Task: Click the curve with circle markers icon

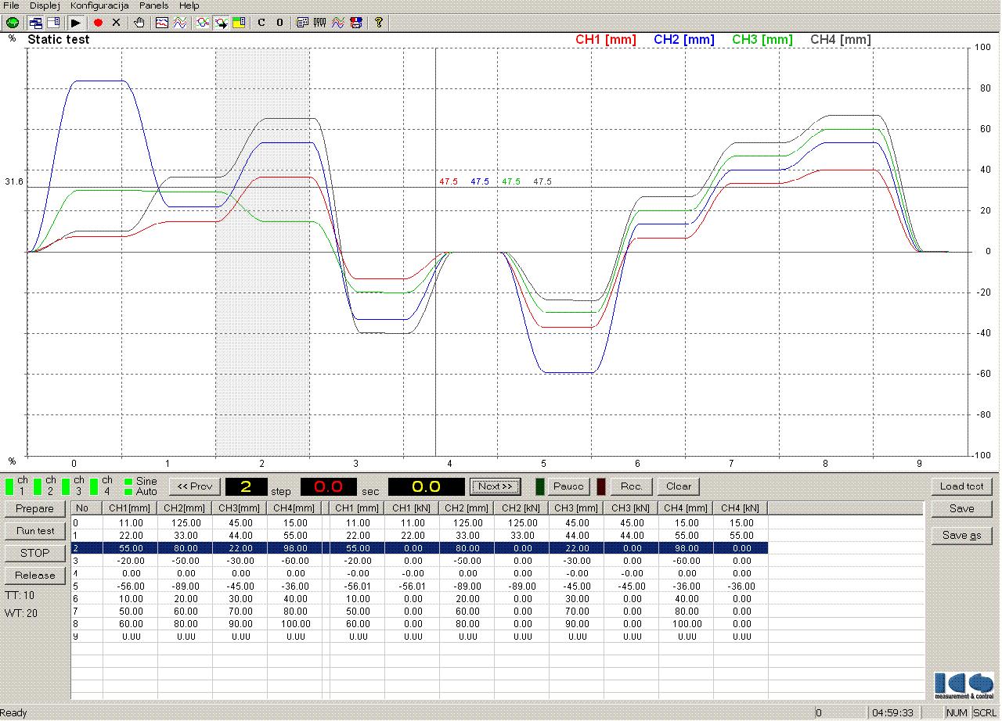Action: pos(203,23)
